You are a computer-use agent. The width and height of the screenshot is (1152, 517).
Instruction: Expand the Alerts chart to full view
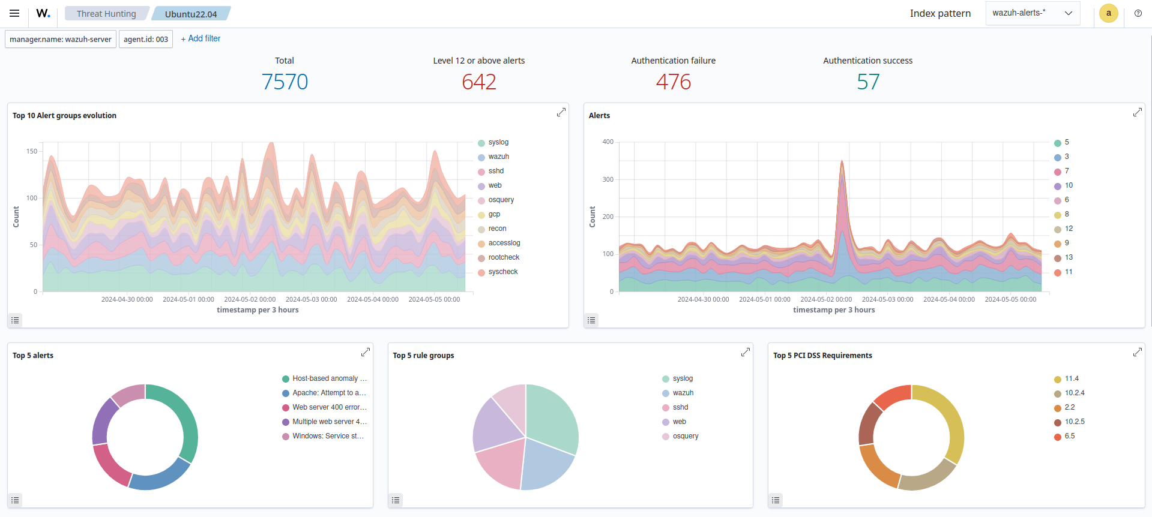tap(1137, 113)
